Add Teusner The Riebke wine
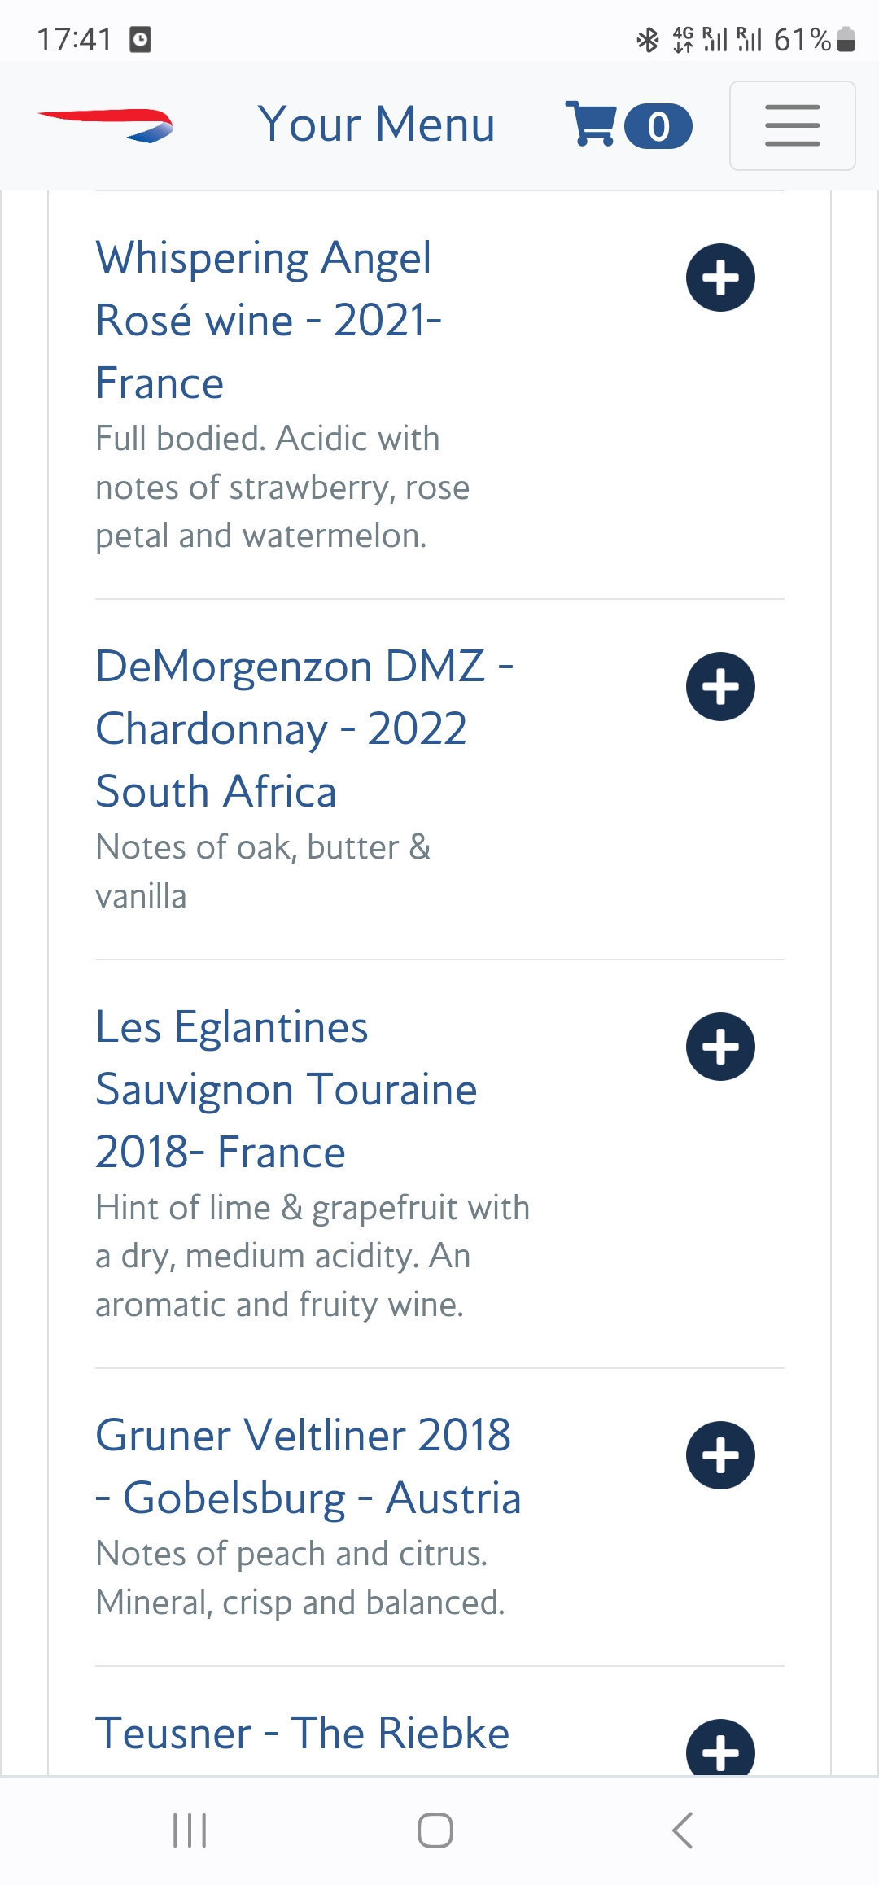The height and width of the screenshot is (1885, 879). (x=720, y=1750)
